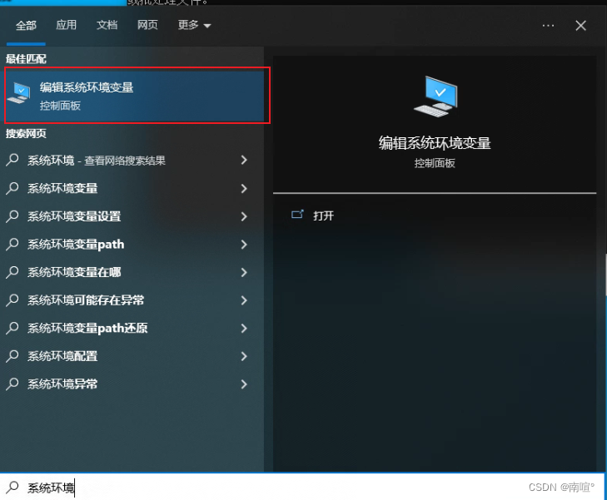Screen dimensions: 607x500
Task: Select the 系统环境变量 web suggestion
Action: click(132, 188)
